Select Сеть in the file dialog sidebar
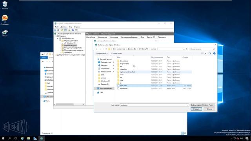Screen dimensions: 251x141 point(102,92)
